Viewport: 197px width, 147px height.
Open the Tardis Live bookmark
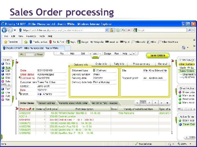click(39, 42)
